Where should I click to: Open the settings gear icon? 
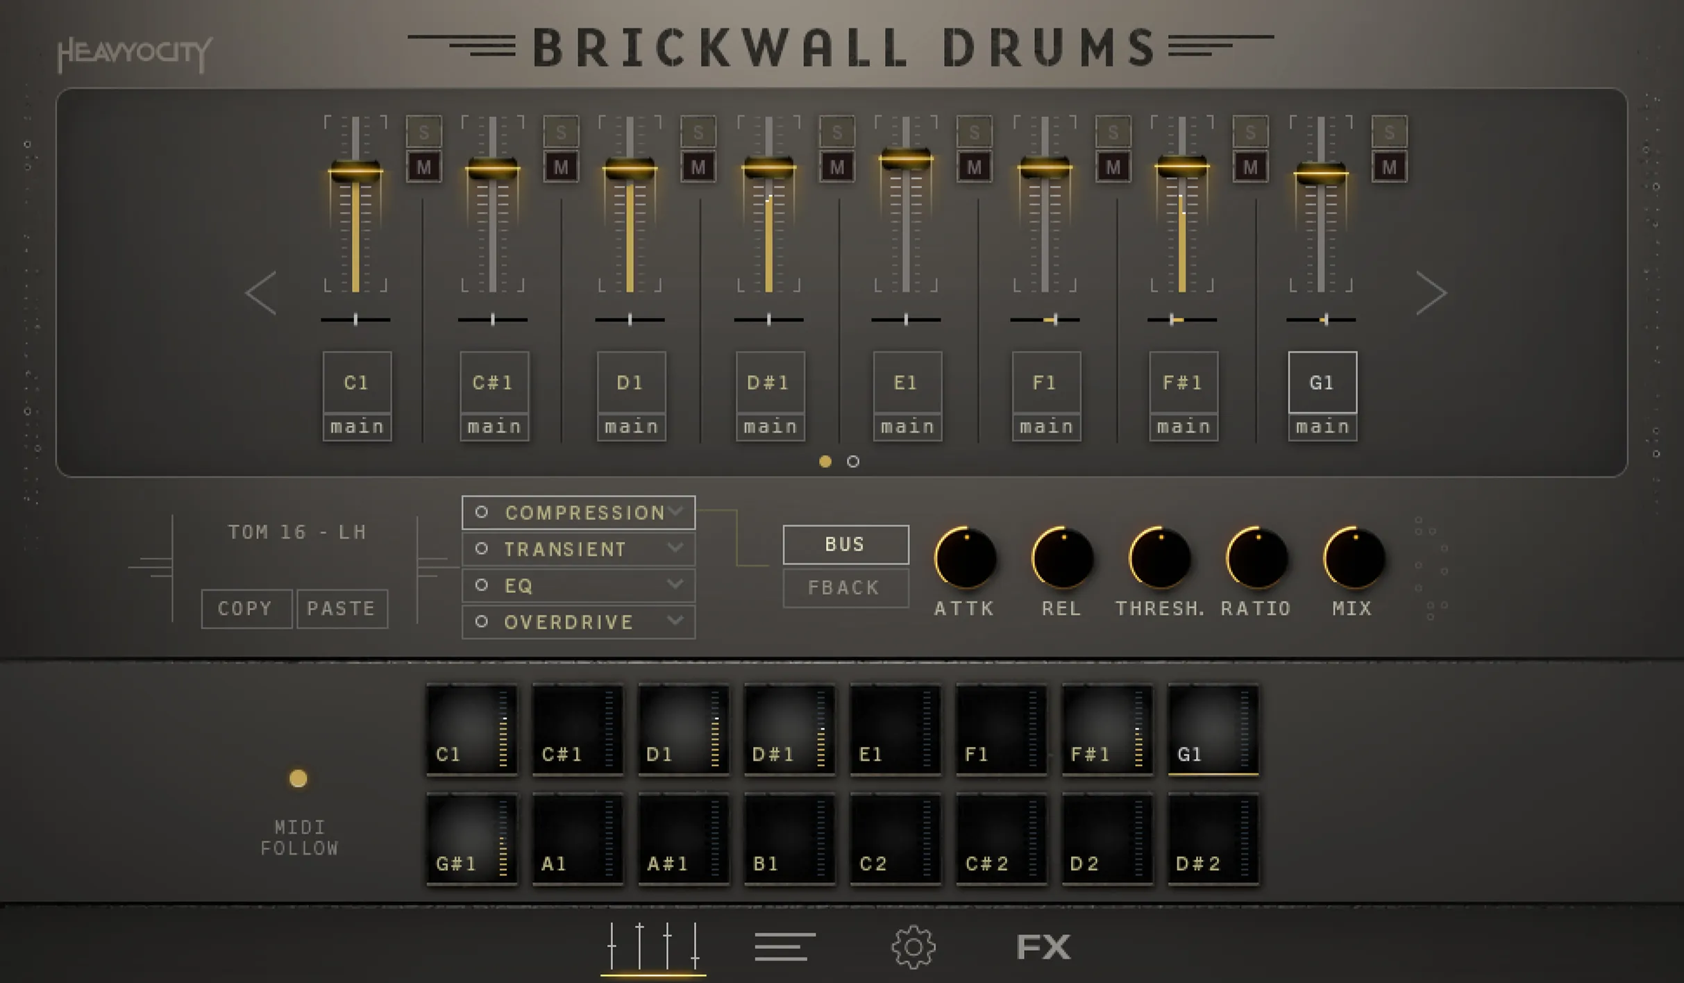(x=913, y=947)
